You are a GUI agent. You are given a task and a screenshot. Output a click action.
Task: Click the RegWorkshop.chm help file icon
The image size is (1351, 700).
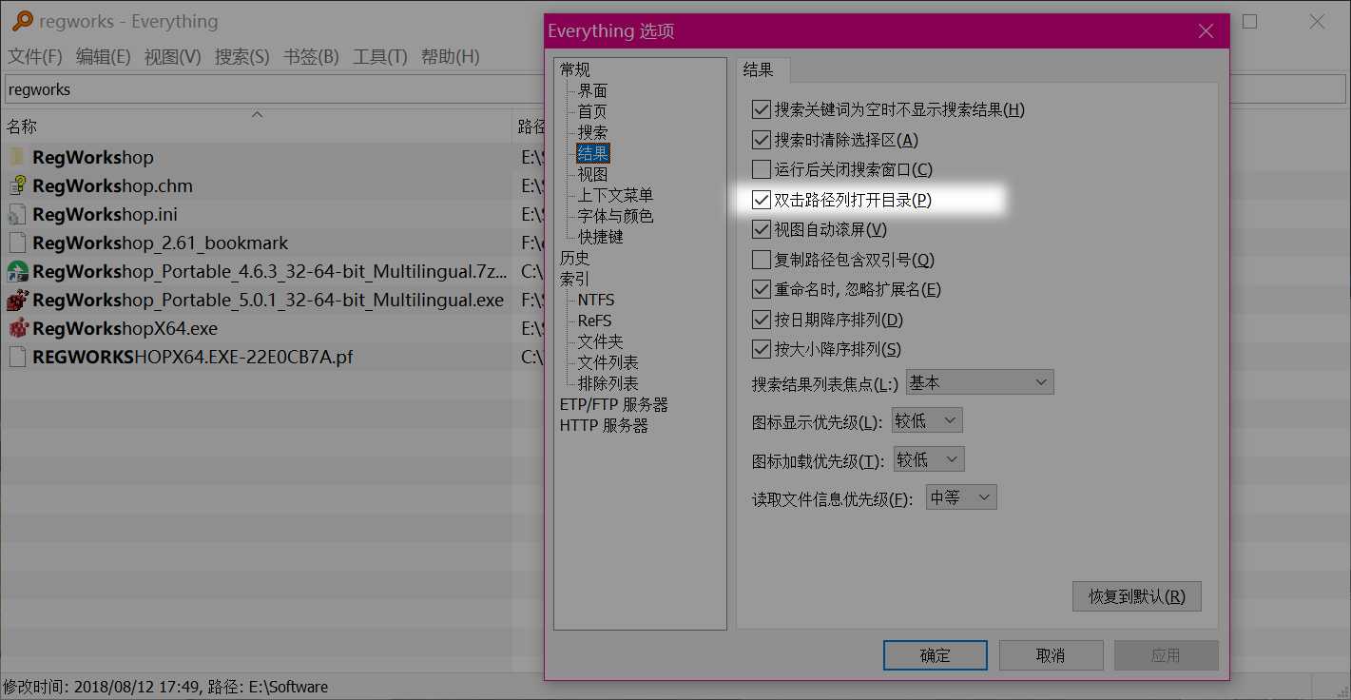[18, 185]
